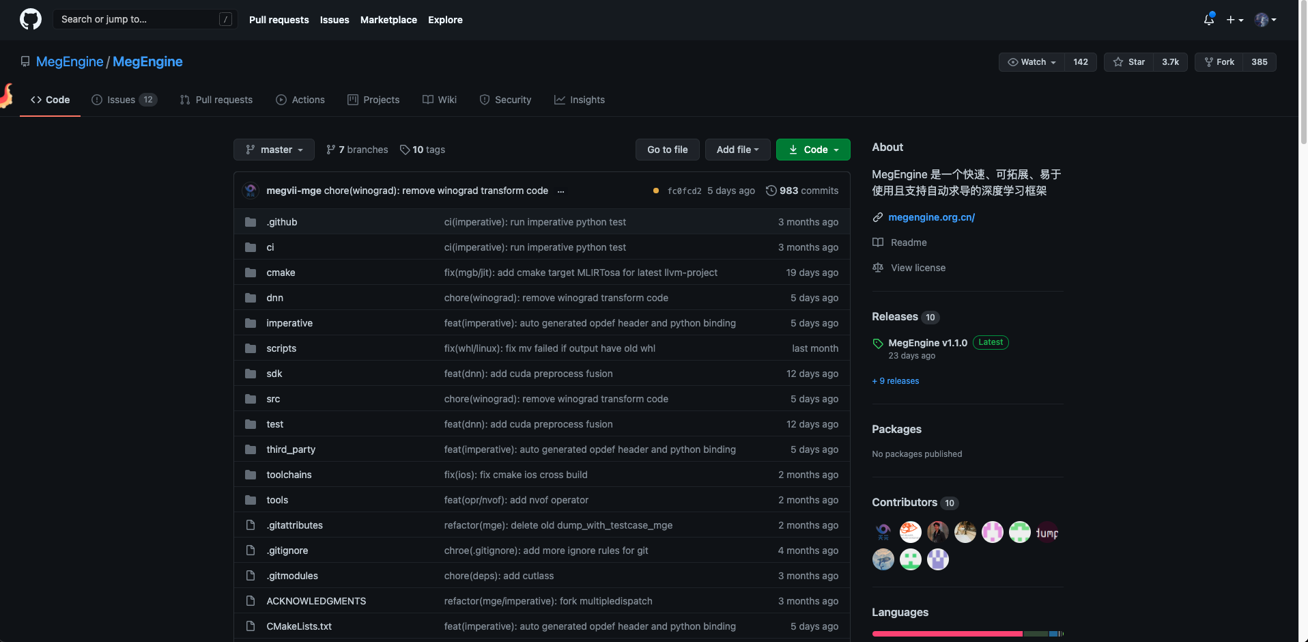Open the .gitmodules file
This screenshot has width=1308, height=642.
[292, 576]
